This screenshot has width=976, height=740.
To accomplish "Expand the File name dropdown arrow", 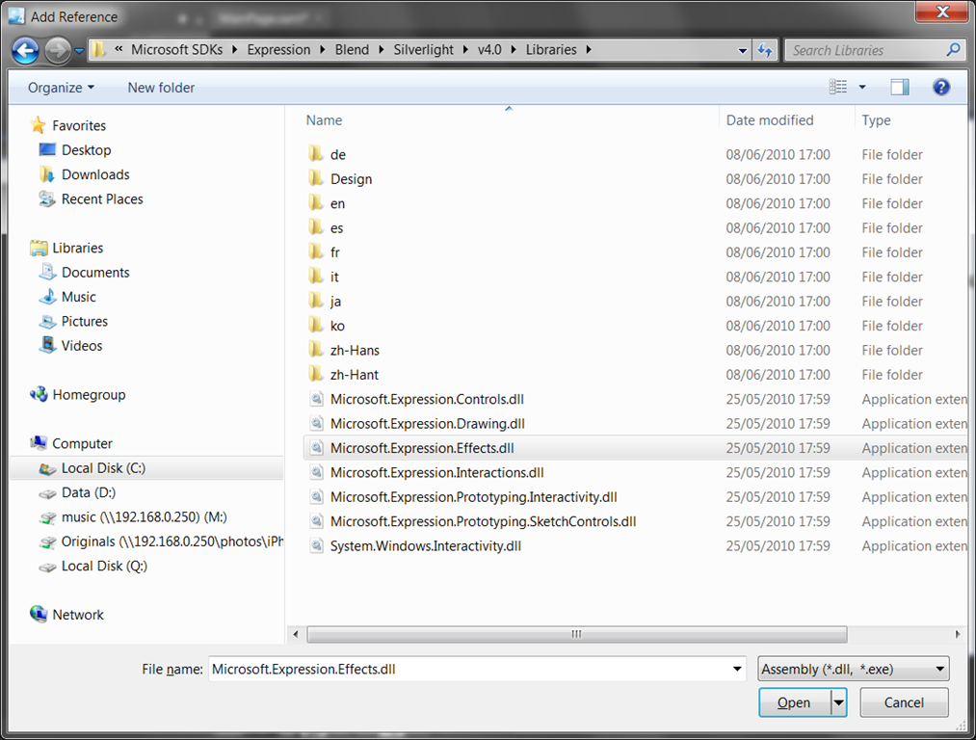I will coord(737,669).
